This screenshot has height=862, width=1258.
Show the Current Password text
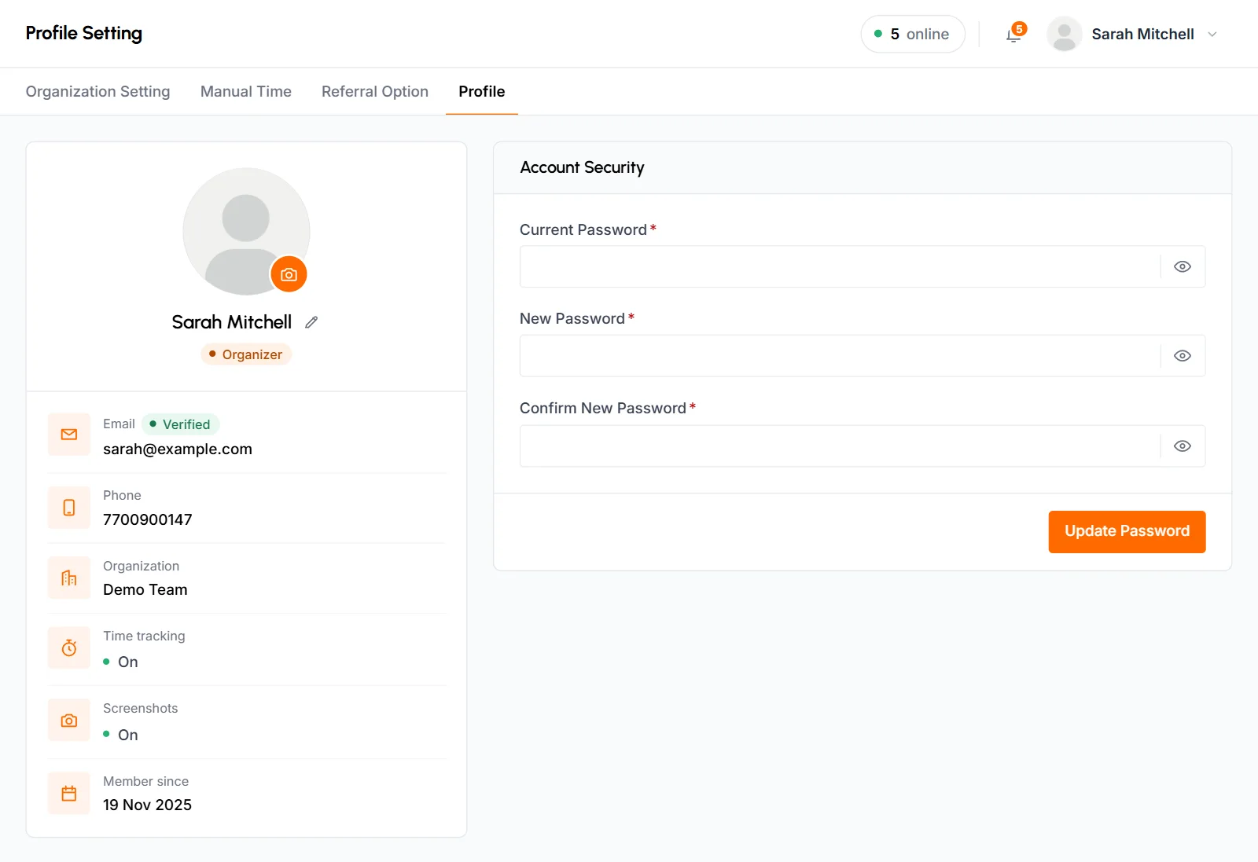1183,267
